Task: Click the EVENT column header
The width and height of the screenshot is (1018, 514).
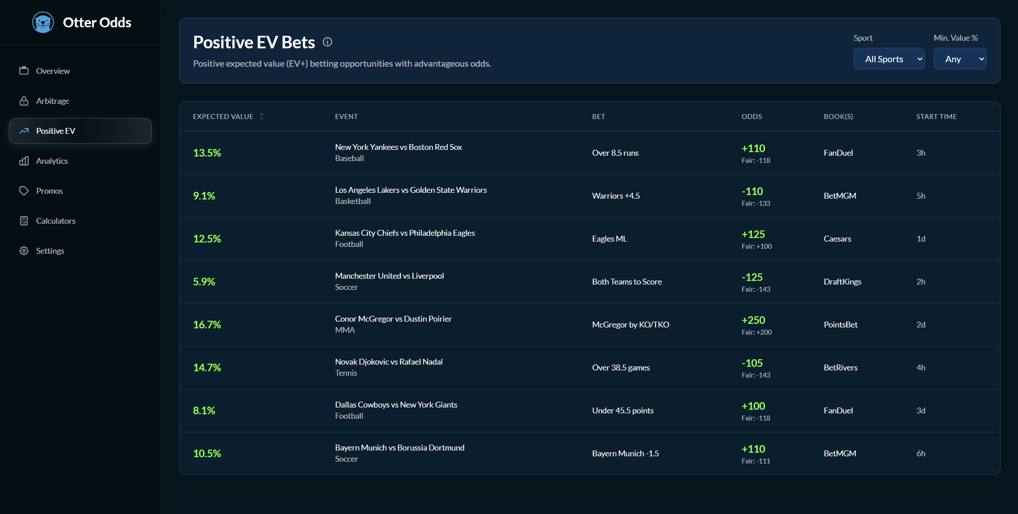Action: 346,116
